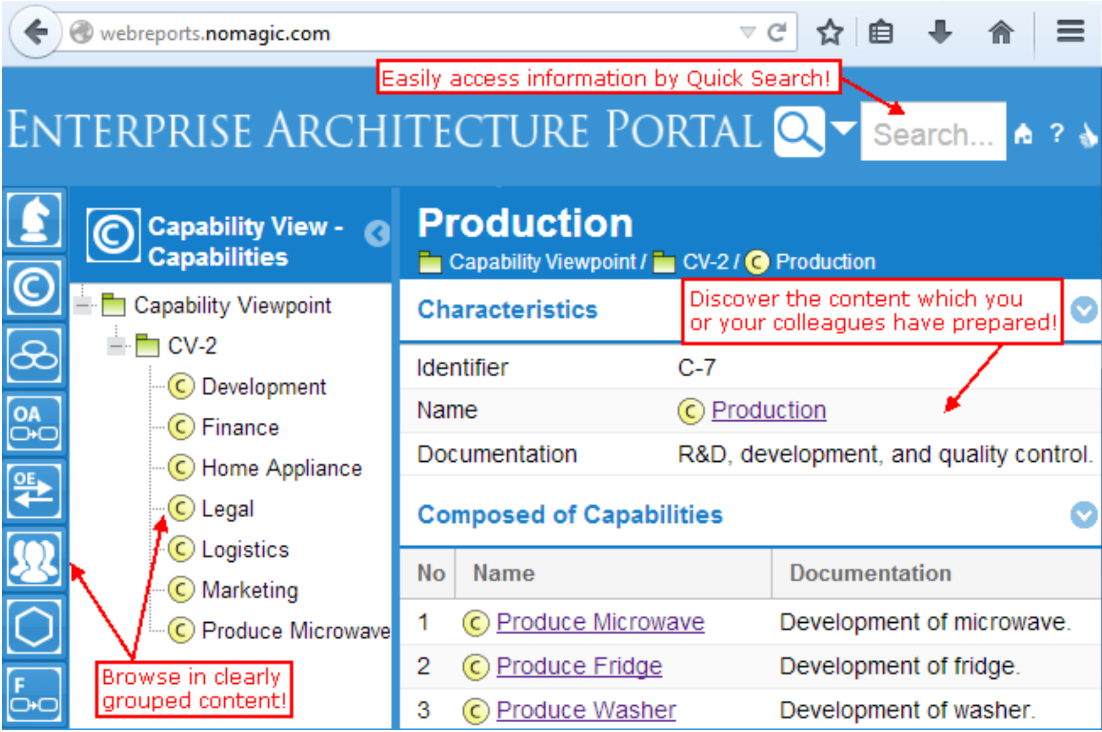Select Logistics capability in tree
The width and height of the screenshot is (1102, 732).
click(x=229, y=549)
